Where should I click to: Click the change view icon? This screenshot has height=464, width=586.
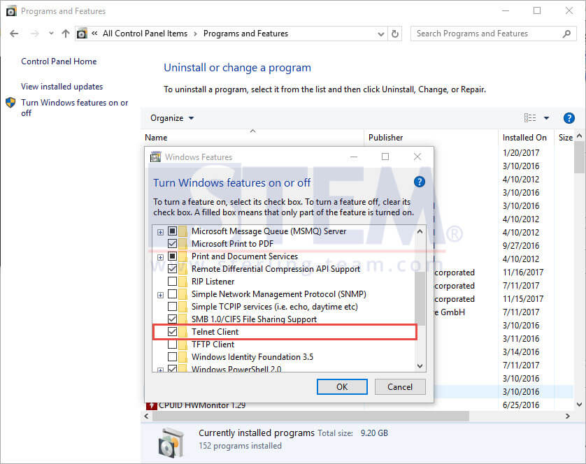(530, 118)
